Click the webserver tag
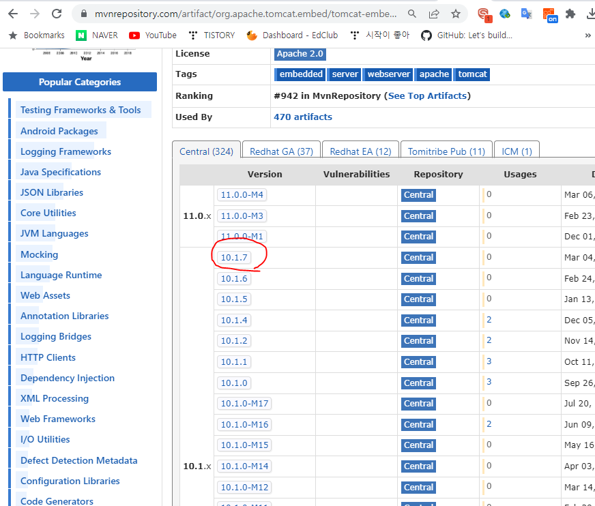595x506 pixels. (x=388, y=74)
